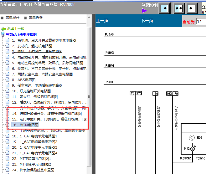
Task: Go to previous page with 上一页
Action: (102, 21)
